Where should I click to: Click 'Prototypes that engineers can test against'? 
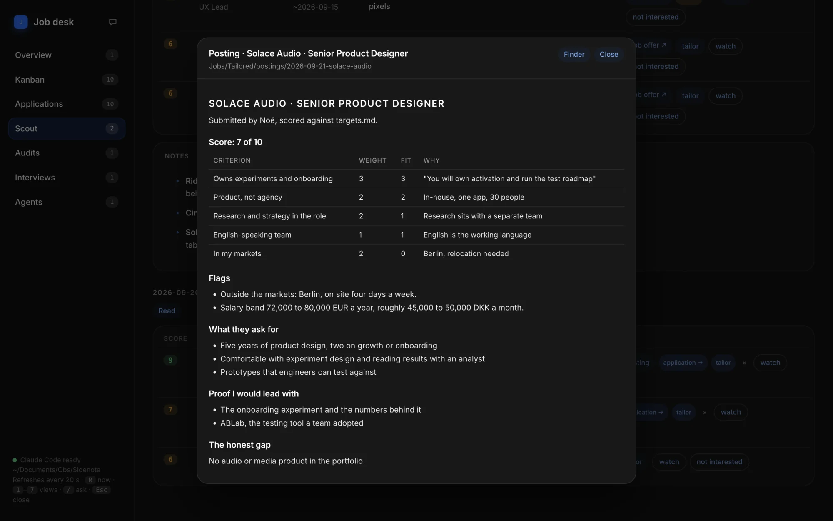(x=298, y=373)
